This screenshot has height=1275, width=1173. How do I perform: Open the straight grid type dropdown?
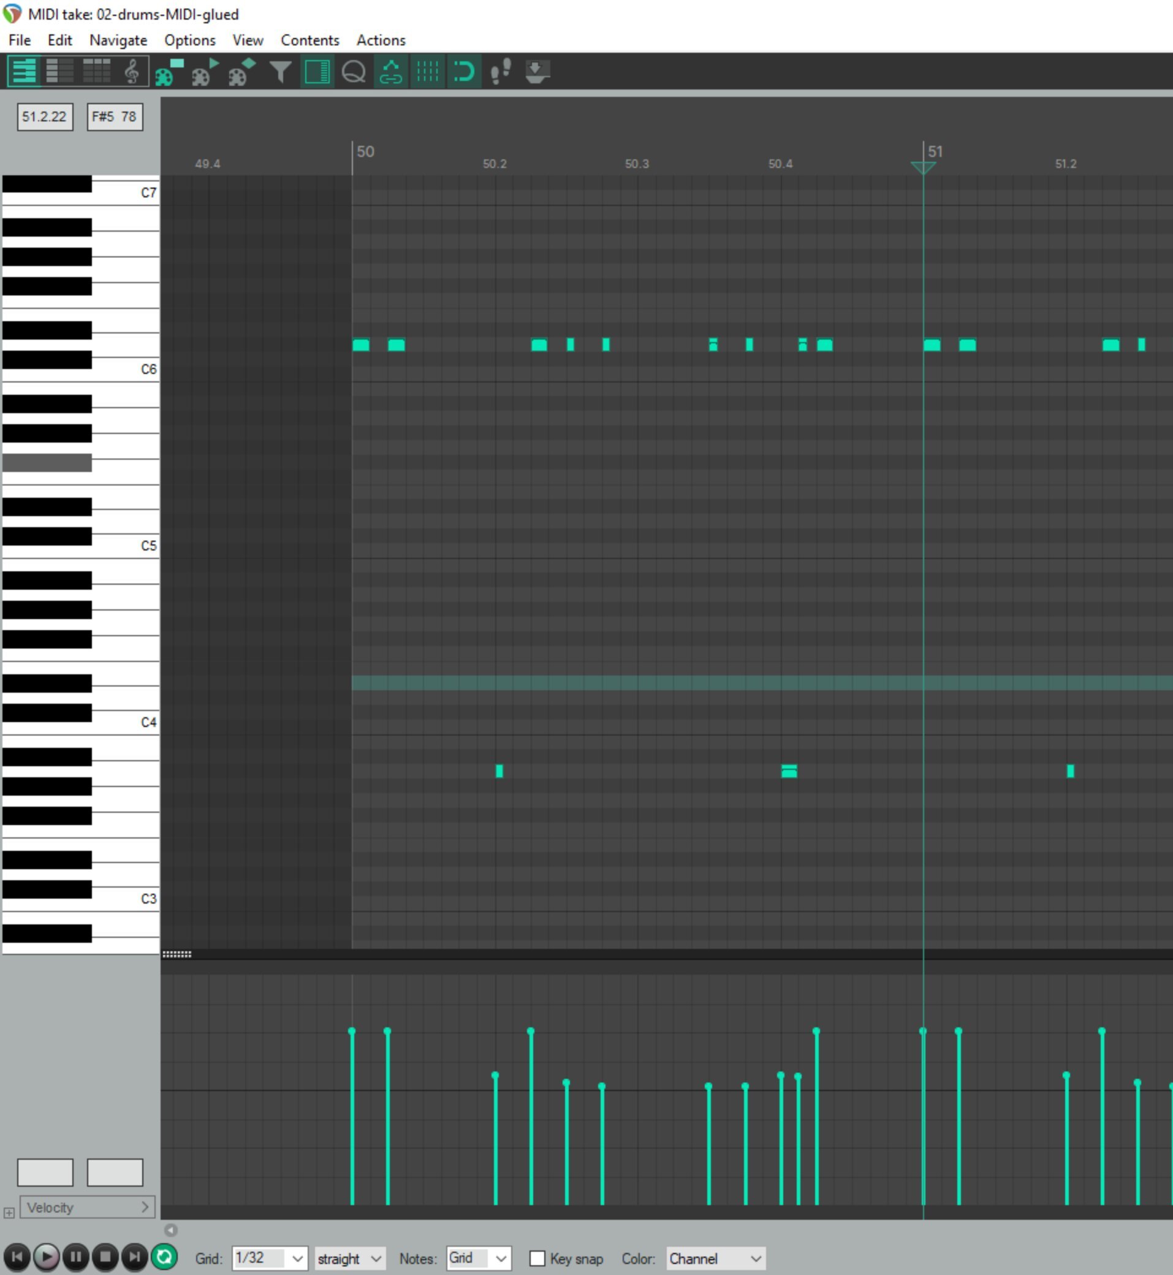click(x=349, y=1258)
